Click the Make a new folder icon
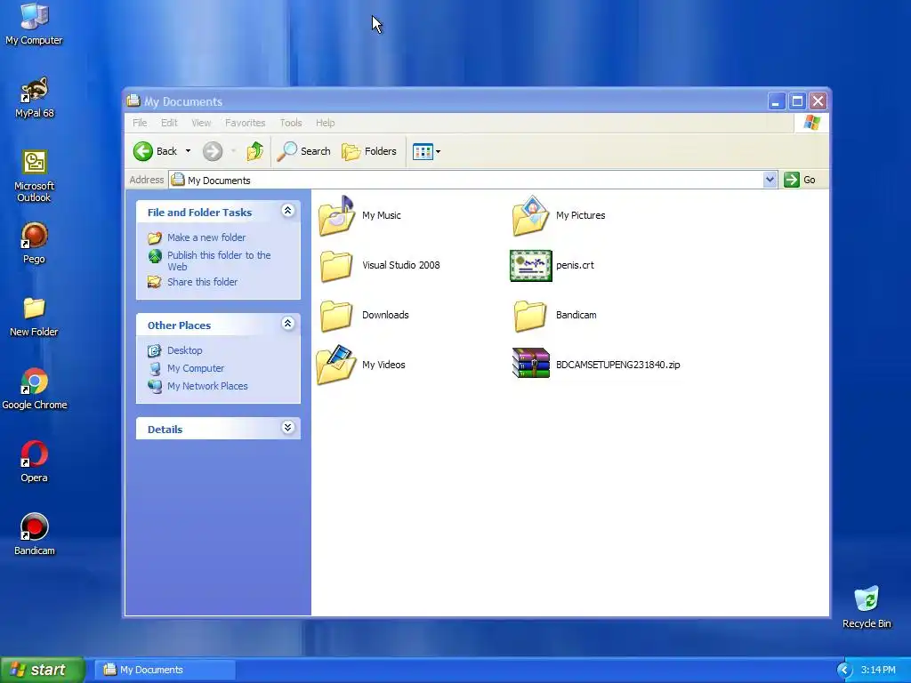The height and width of the screenshot is (683, 911). (155, 237)
